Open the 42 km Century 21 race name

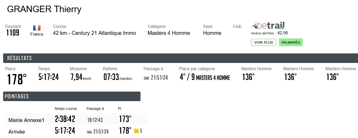click(x=94, y=33)
